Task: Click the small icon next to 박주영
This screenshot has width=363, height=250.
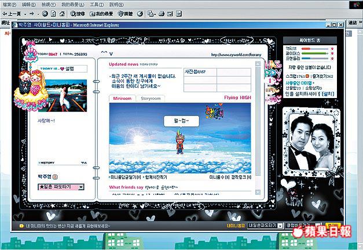Action: coord(55,177)
